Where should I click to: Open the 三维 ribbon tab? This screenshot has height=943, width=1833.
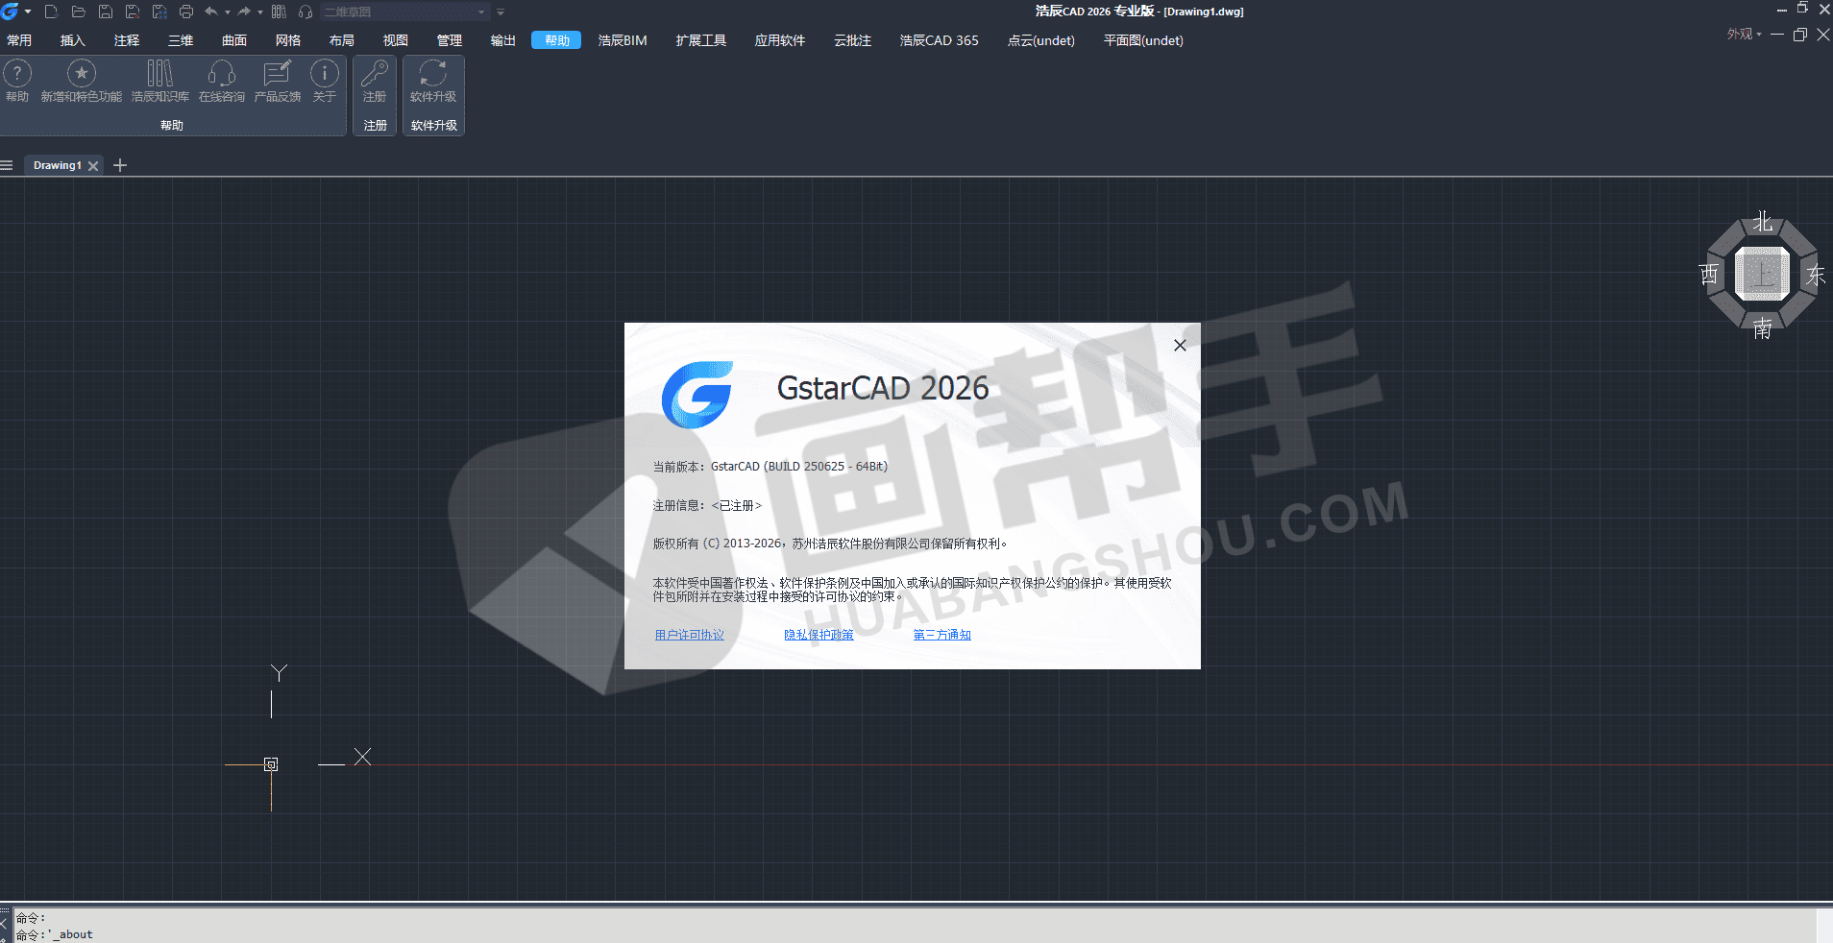coord(181,40)
